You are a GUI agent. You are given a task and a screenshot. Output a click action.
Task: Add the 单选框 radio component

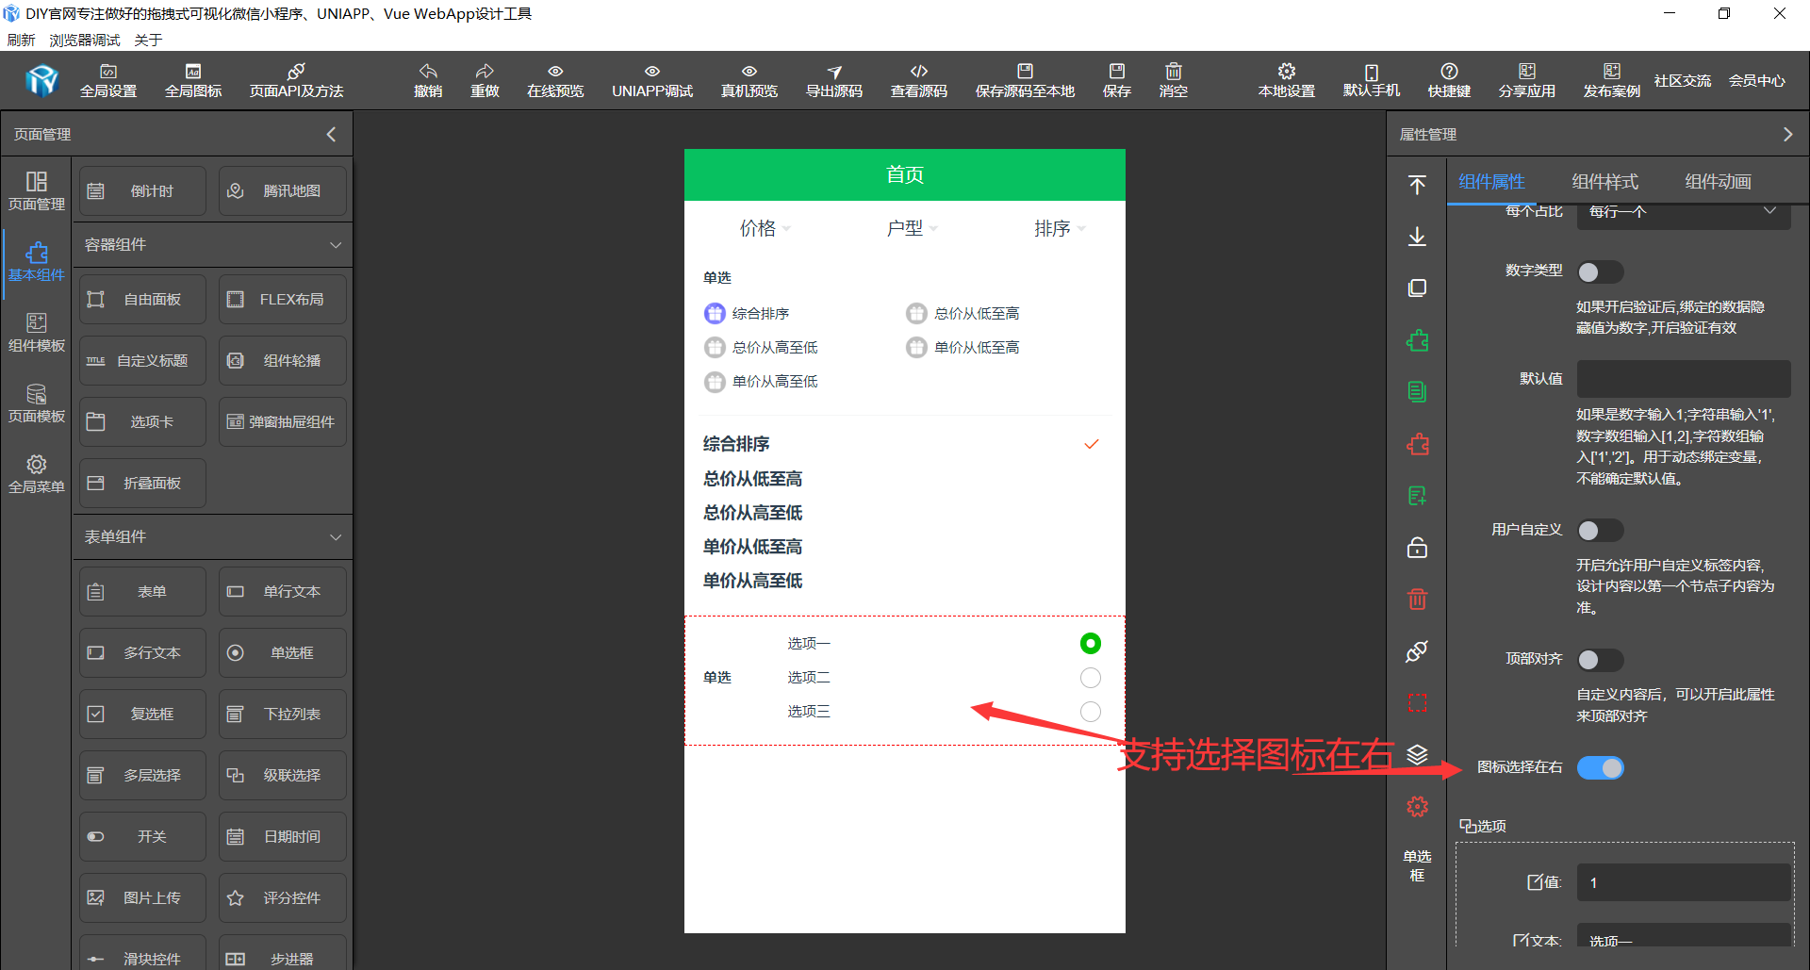point(283,652)
